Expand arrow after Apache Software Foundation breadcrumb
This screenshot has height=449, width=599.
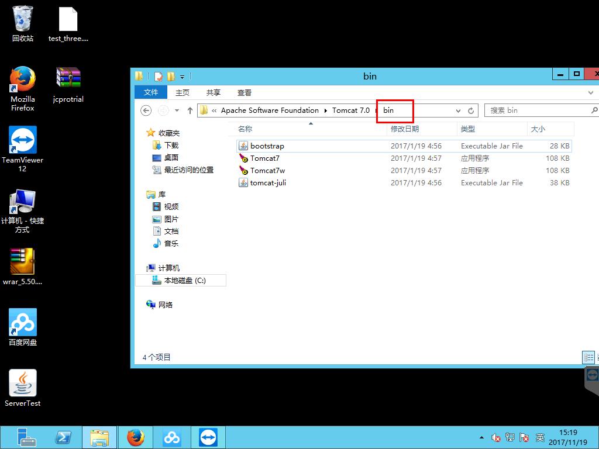(x=325, y=110)
